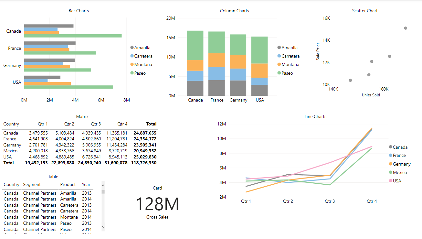
Task: Click Carretera legend entry in Column Charts
Action: coord(288,56)
